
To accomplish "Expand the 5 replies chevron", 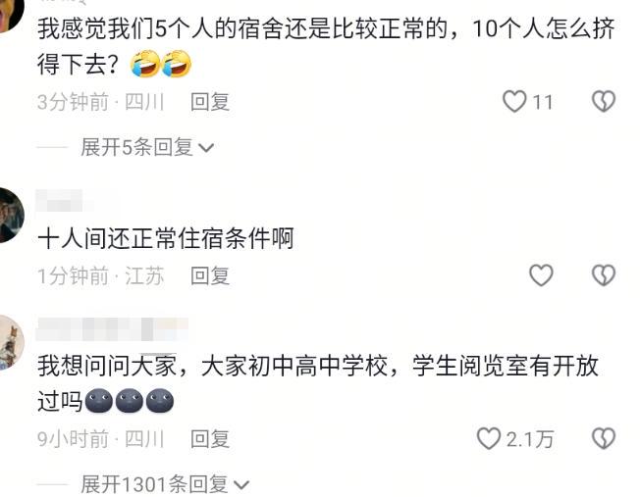I will tap(206, 148).
